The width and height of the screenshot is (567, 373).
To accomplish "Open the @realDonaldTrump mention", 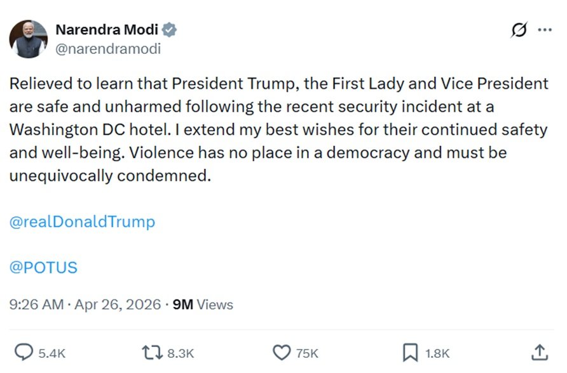I will (82, 222).
